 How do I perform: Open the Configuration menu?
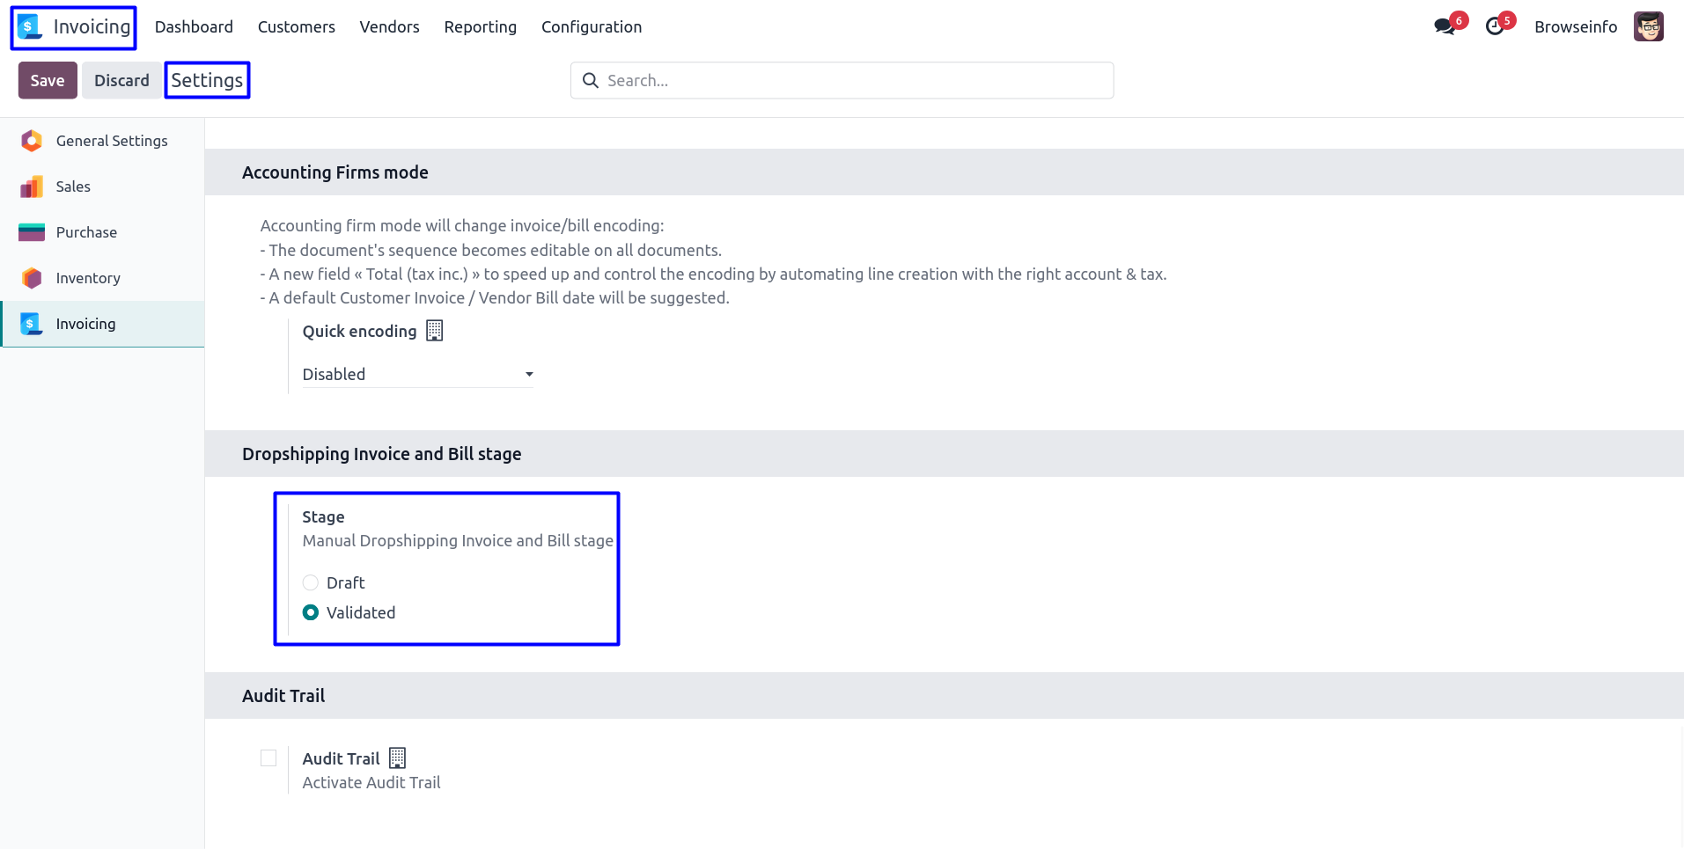pos(592,27)
